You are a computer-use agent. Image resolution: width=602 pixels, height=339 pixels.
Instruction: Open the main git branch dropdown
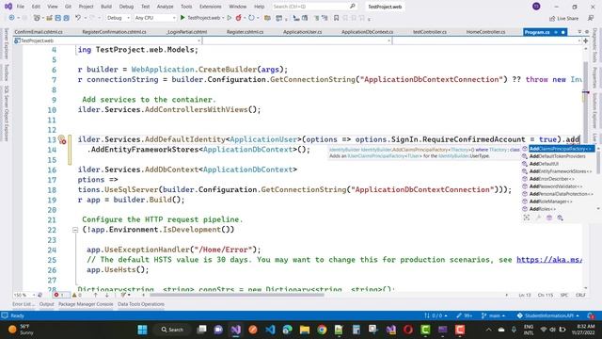[x=493, y=315]
